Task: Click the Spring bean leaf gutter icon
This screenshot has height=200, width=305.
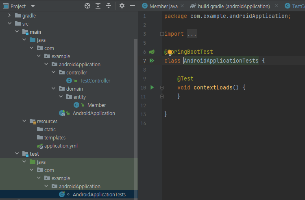Action: click(152, 52)
